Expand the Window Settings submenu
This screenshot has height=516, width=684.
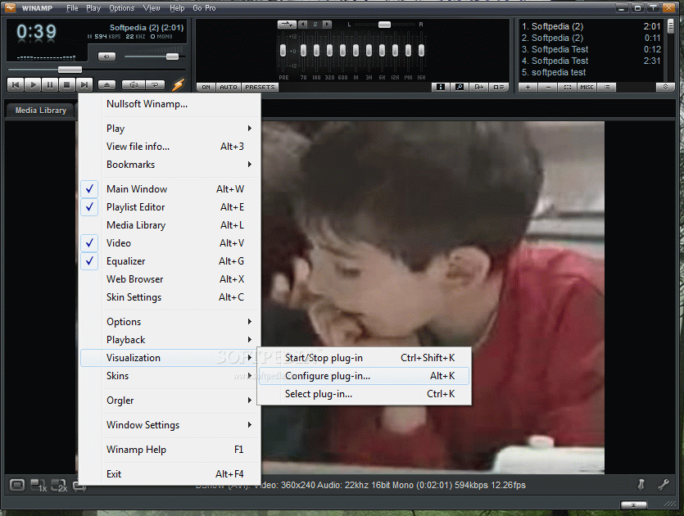(x=170, y=425)
